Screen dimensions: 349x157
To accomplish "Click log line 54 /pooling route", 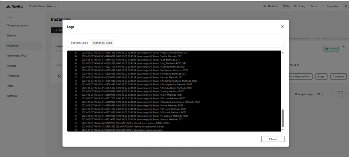I will (133, 91).
